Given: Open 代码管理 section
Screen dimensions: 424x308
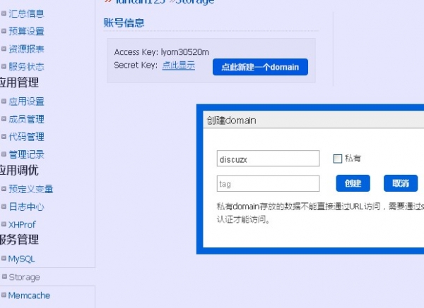Looking at the screenshot, I should (26, 137).
